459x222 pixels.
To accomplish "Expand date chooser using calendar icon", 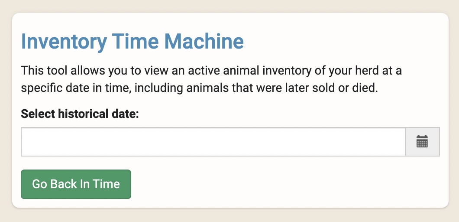I will (x=422, y=141).
